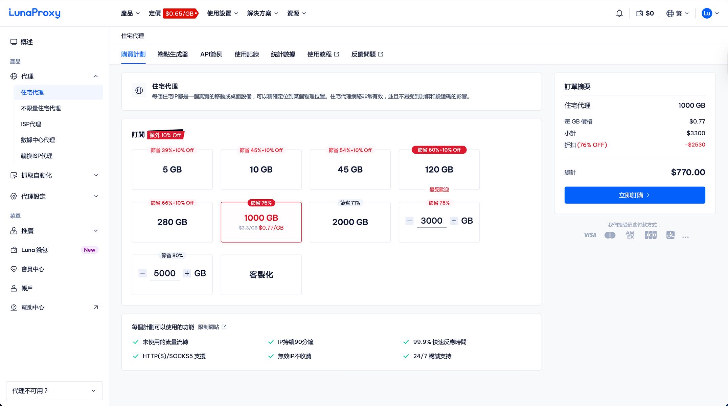Expand the 解決方案 top menu
The height and width of the screenshot is (406, 728).
263,13
